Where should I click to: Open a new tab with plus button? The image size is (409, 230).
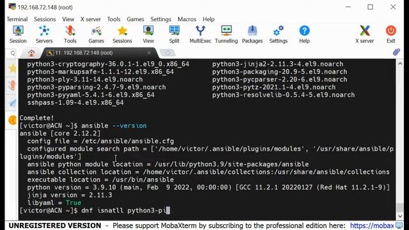pyautogui.click(x=167, y=53)
